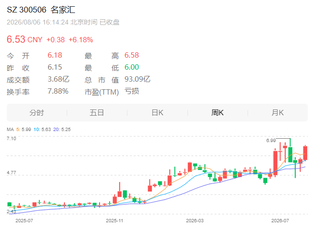This screenshot has height=229, width=315.
Task: Click the MA 10 value 5.63 legend
Action: [x=42, y=130]
